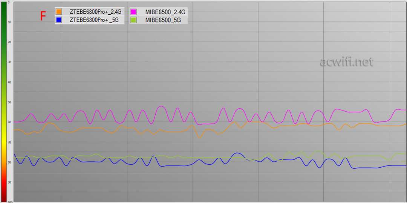Click the 90 value on the signal axis
This screenshot has height=203, width=407.
[9, 182]
